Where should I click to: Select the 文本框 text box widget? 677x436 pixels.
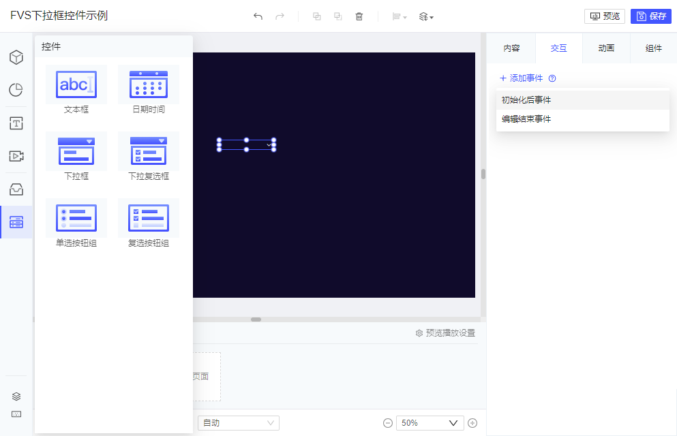click(76, 90)
